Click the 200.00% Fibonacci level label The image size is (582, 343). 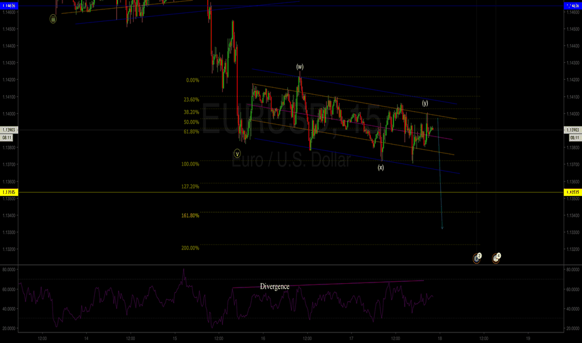pos(190,248)
